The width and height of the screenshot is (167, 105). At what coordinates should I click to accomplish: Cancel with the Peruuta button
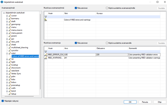(145, 102)
